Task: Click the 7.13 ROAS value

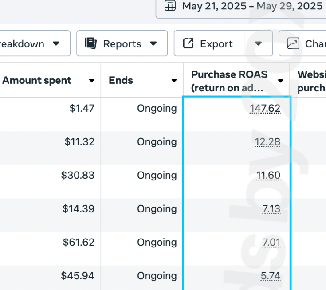Action: pos(271,209)
